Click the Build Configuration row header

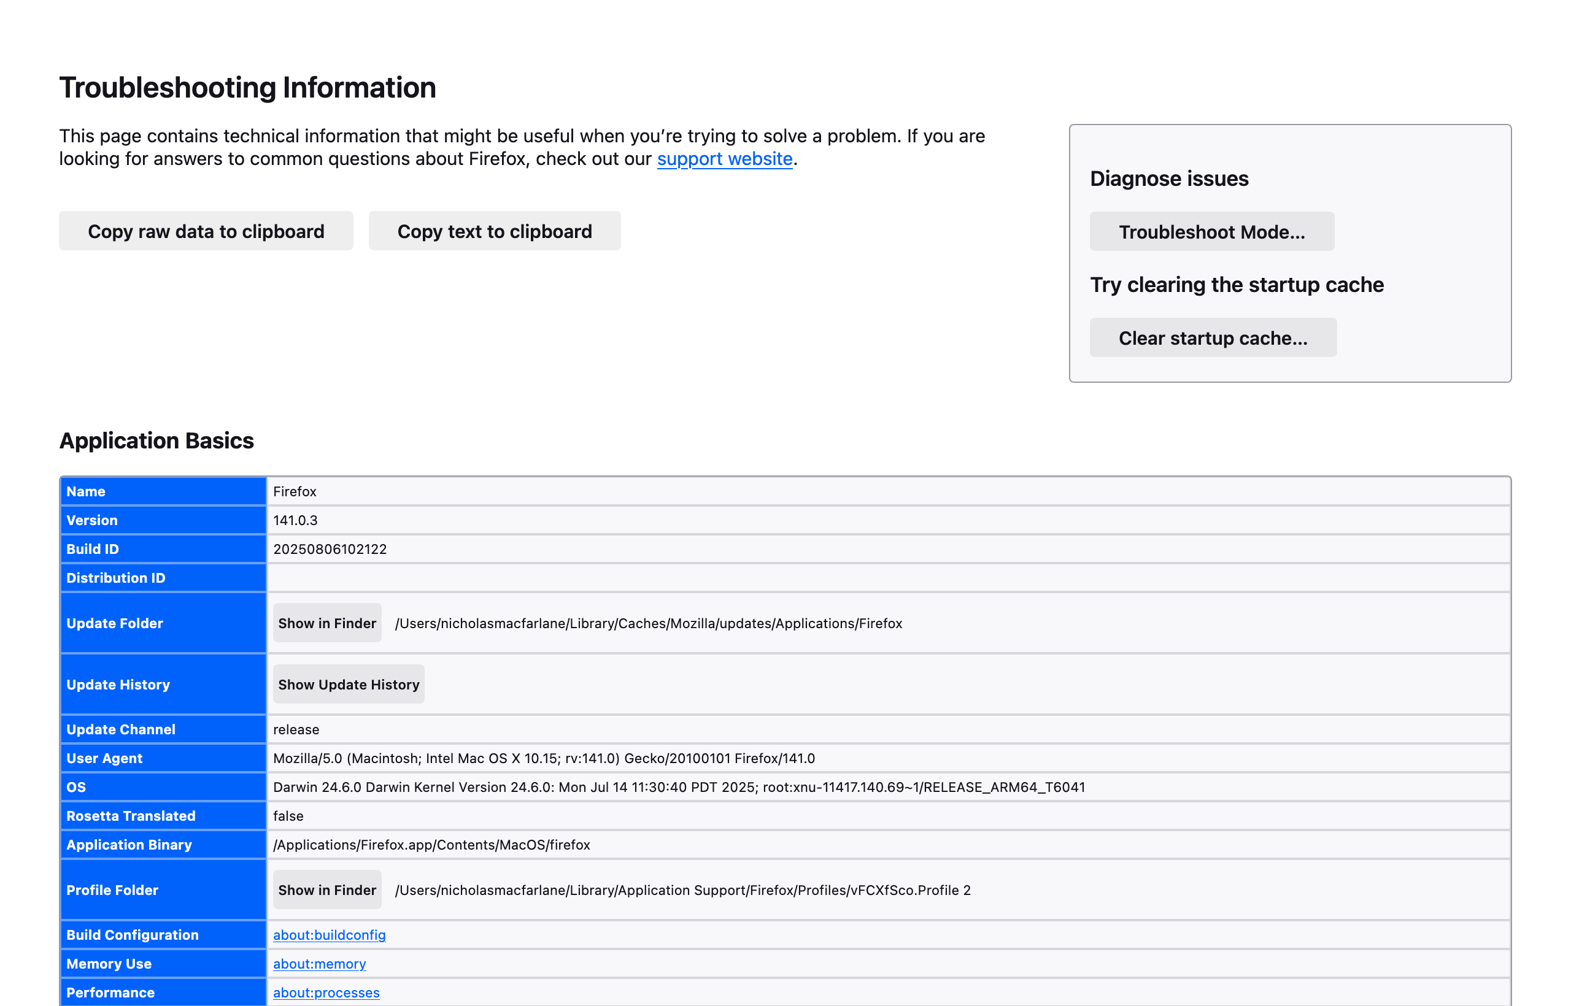click(163, 935)
